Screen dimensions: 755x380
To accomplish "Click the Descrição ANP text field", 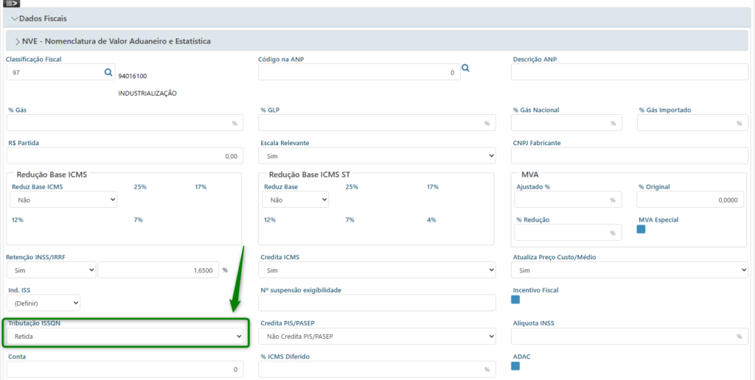I will pos(629,71).
